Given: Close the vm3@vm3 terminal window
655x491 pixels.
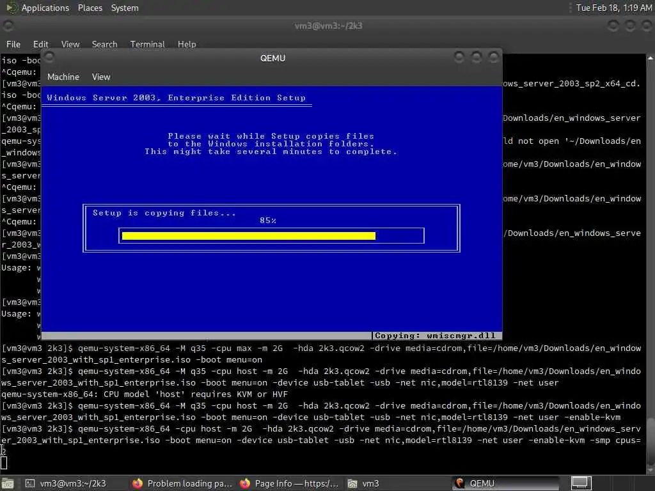Looking at the screenshot, I should click(x=647, y=26).
